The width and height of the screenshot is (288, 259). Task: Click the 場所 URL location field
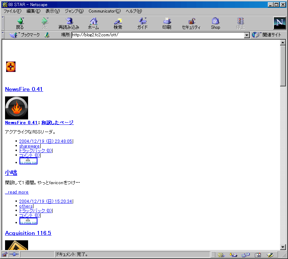pos(158,35)
